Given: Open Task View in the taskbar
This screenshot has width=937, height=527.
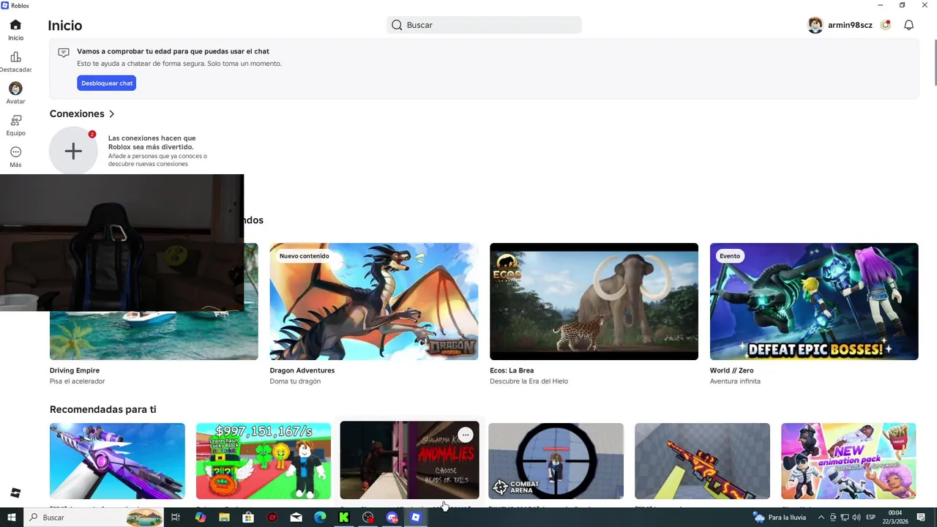Looking at the screenshot, I should click(x=176, y=517).
